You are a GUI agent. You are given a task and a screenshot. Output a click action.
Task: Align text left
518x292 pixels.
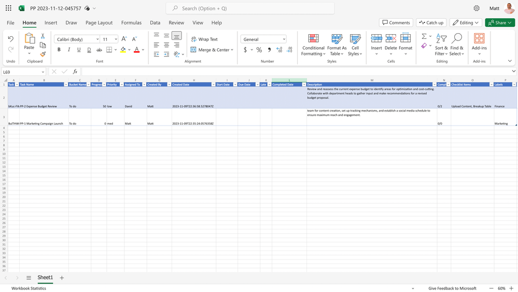point(157,45)
